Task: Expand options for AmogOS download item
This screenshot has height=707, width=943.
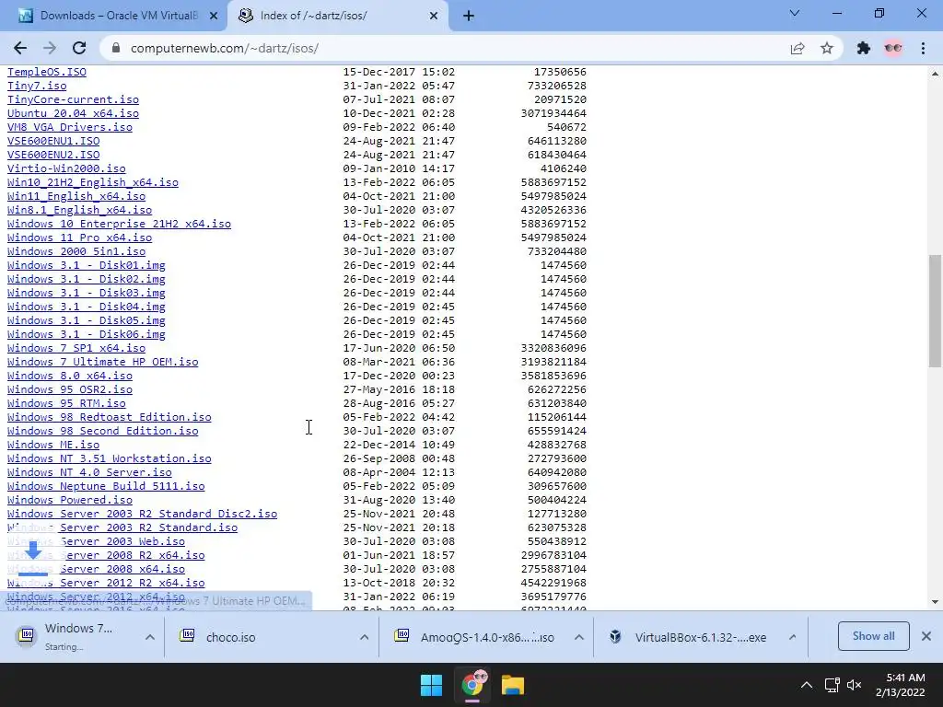Action: click(x=578, y=637)
